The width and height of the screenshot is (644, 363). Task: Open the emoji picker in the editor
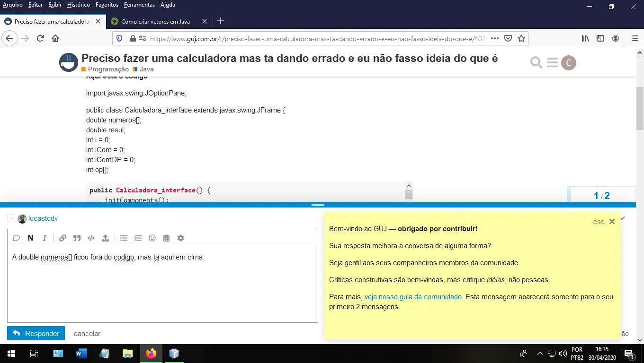[152, 238]
